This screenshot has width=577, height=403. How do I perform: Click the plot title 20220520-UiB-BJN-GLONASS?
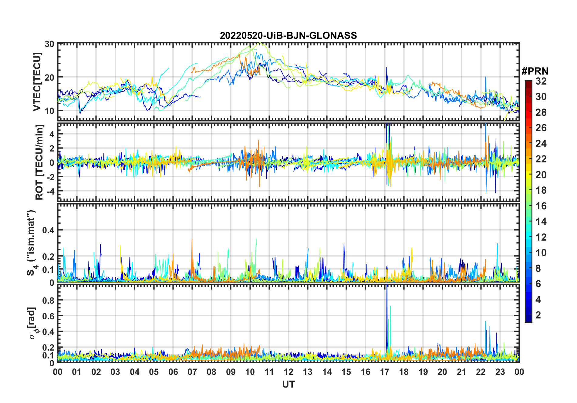(x=288, y=35)
